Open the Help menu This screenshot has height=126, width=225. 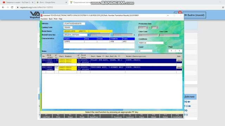60,19
